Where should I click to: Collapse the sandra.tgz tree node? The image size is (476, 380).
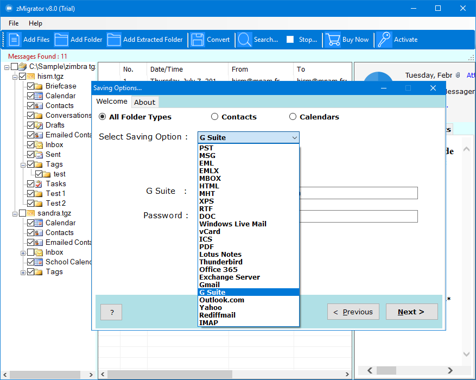pyautogui.click(x=15, y=214)
